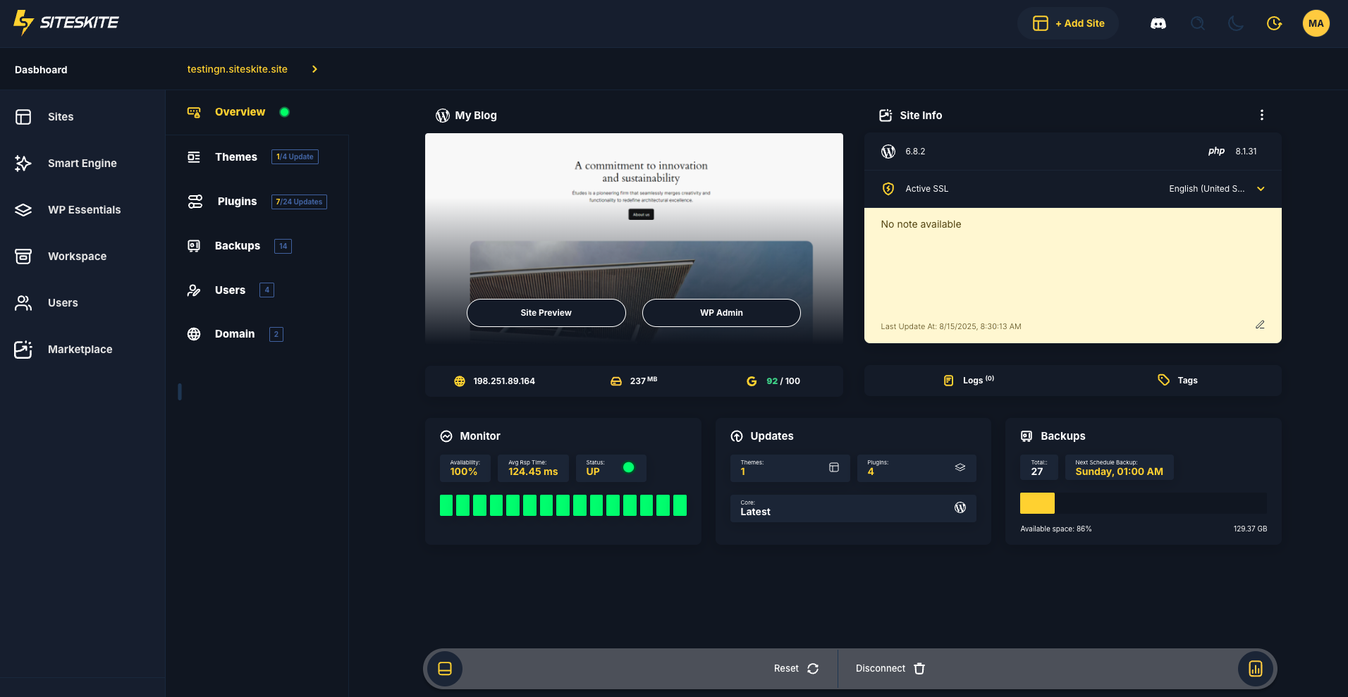Click the No note available note area

pos(1072,276)
